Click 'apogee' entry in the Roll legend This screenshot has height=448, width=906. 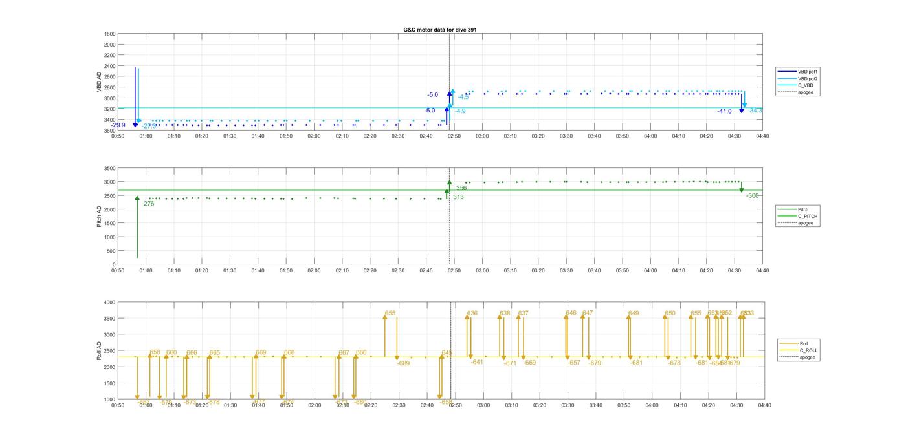pyautogui.click(x=797, y=357)
